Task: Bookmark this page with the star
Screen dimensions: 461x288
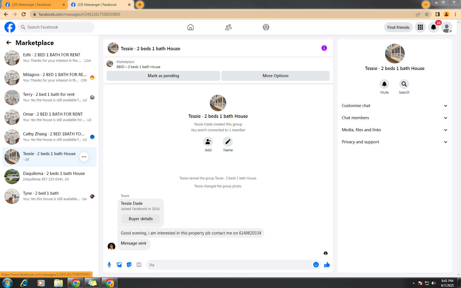Action: pos(427,14)
